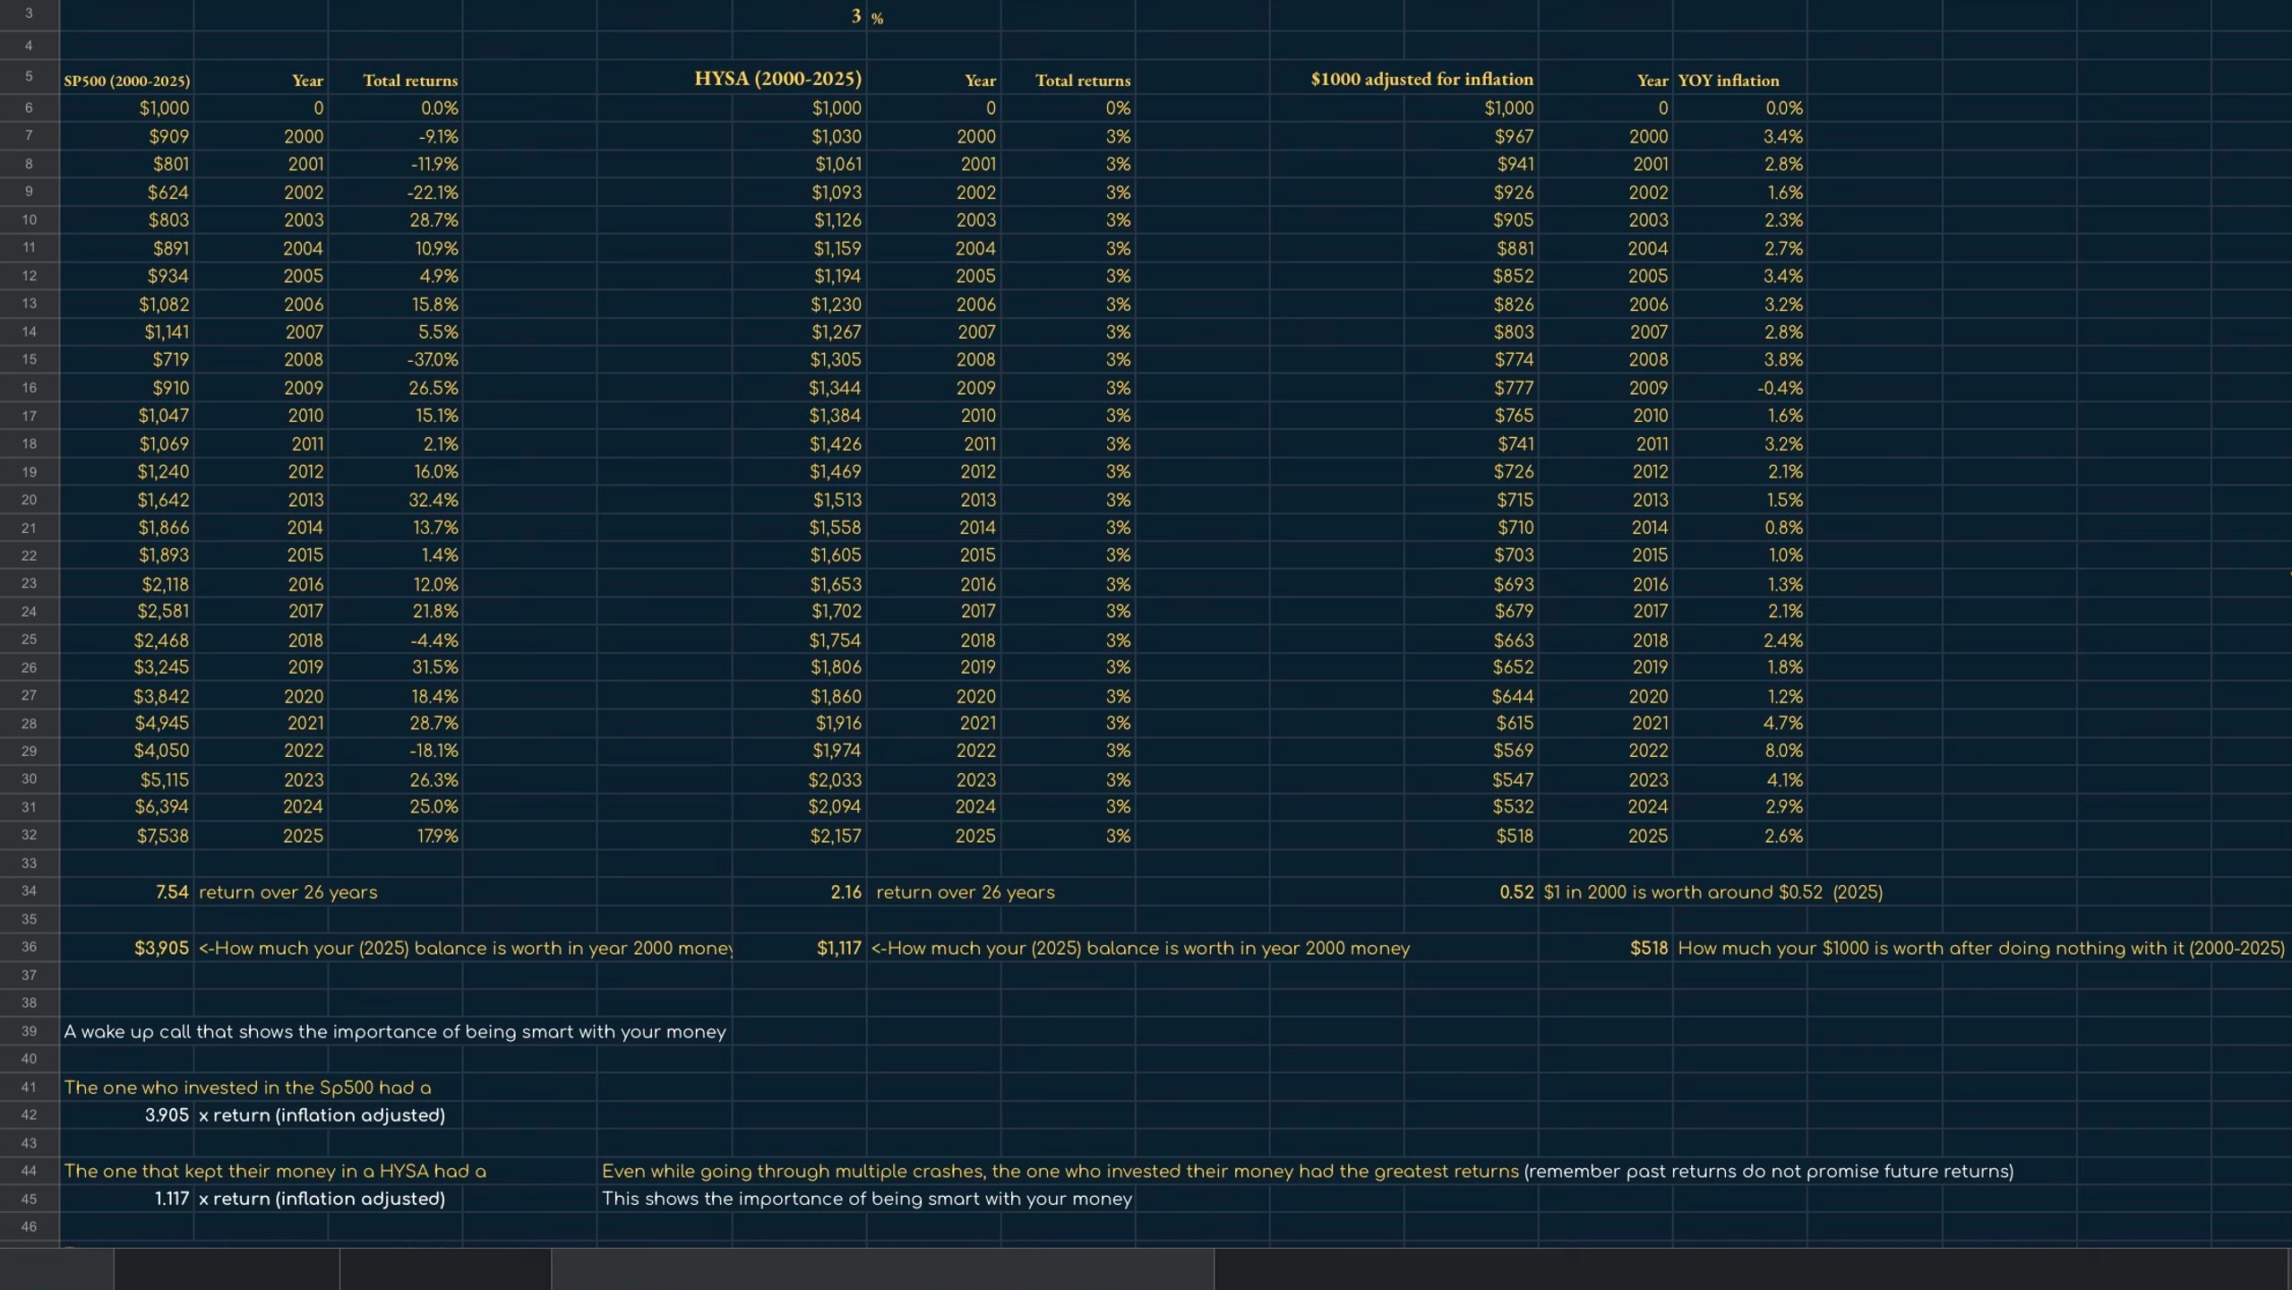Image resolution: width=2292 pixels, height=1290 pixels.
Task: Click SP500 2013 return cell 32.4%
Action: (395, 500)
